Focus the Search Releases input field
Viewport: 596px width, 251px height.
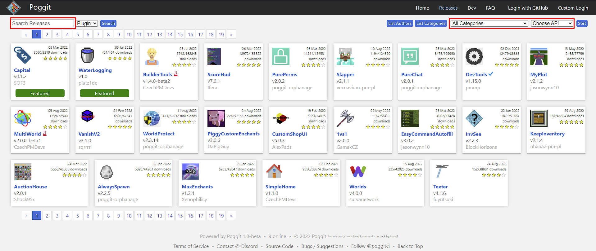43,23
